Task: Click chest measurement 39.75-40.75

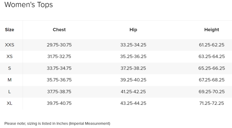Action: (x=59, y=103)
